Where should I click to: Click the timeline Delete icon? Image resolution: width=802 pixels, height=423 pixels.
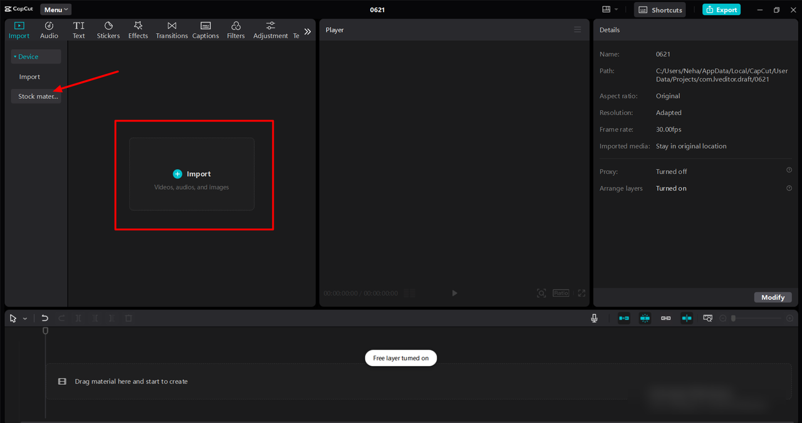point(128,318)
